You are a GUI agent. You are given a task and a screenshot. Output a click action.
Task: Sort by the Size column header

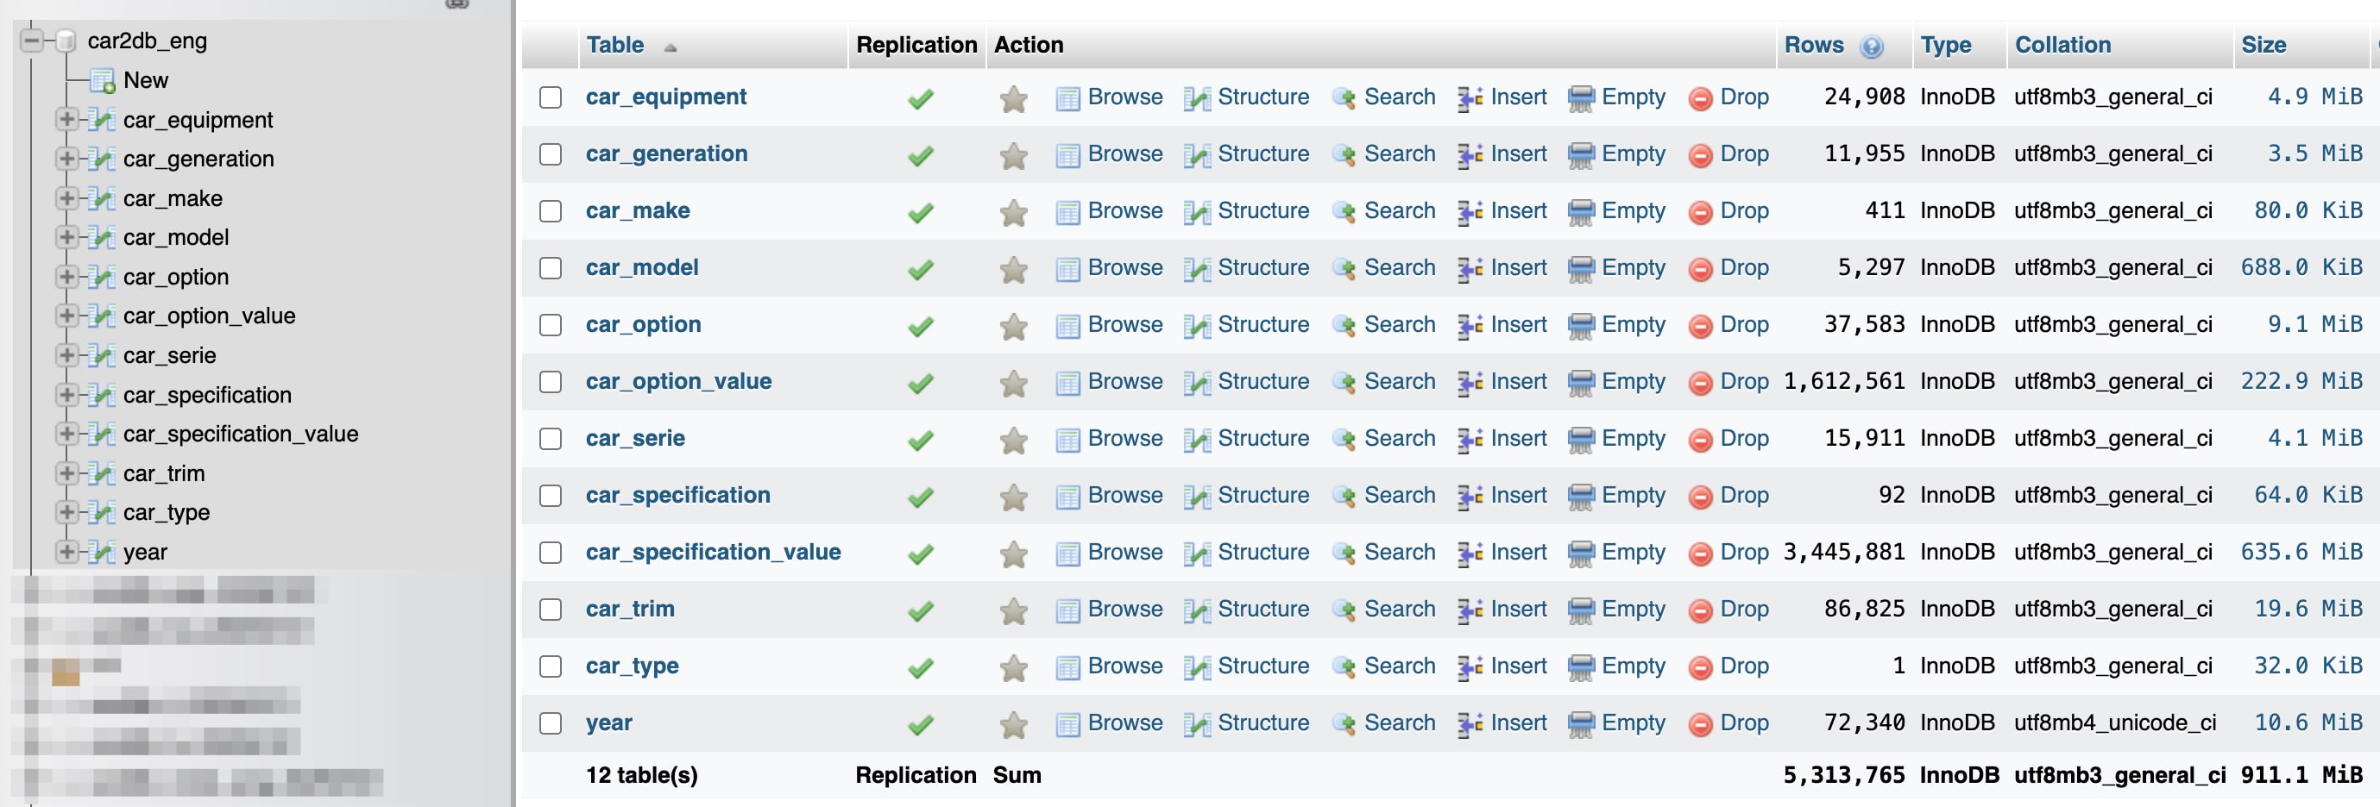coord(2264,45)
